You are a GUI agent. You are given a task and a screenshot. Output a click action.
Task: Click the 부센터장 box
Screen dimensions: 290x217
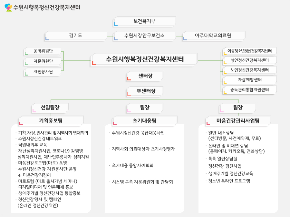pyautogui.click(x=145, y=91)
